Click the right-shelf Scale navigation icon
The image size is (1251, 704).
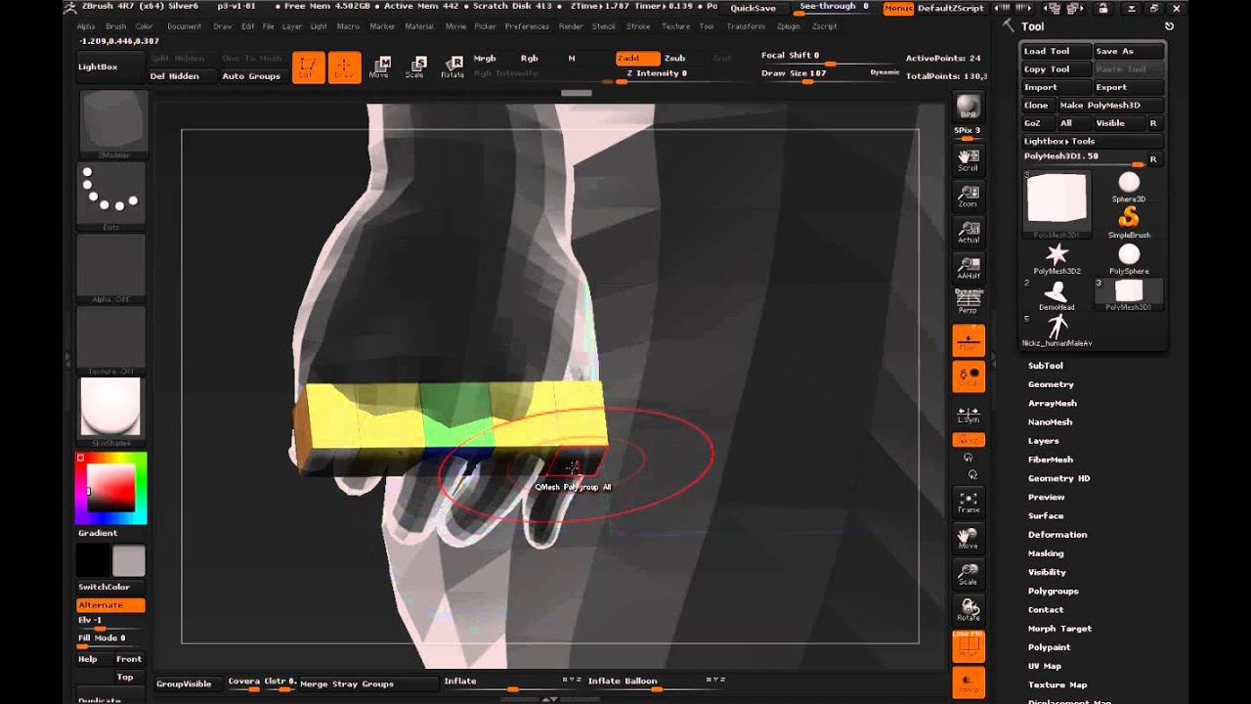pyautogui.click(x=969, y=574)
